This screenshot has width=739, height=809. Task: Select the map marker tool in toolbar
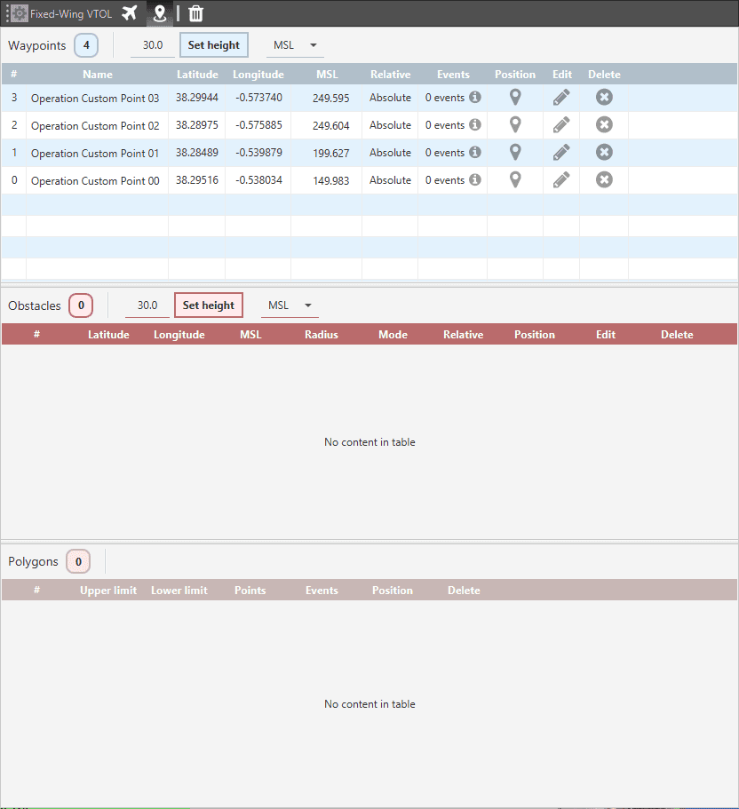click(x=160, y=13)
